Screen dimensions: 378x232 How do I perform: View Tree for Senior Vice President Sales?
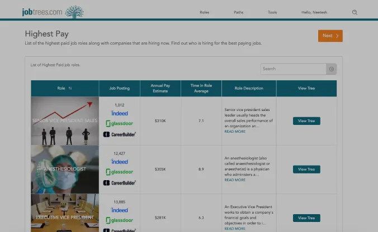tap(306, 121)
